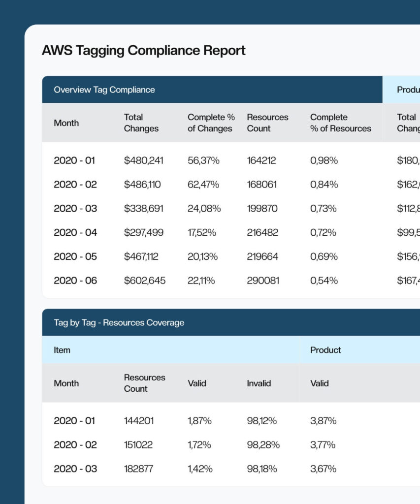This screenshot has width=420, height=504.
Task: Select the Complete % of Resources header
Action: click(x=340, y=123)
